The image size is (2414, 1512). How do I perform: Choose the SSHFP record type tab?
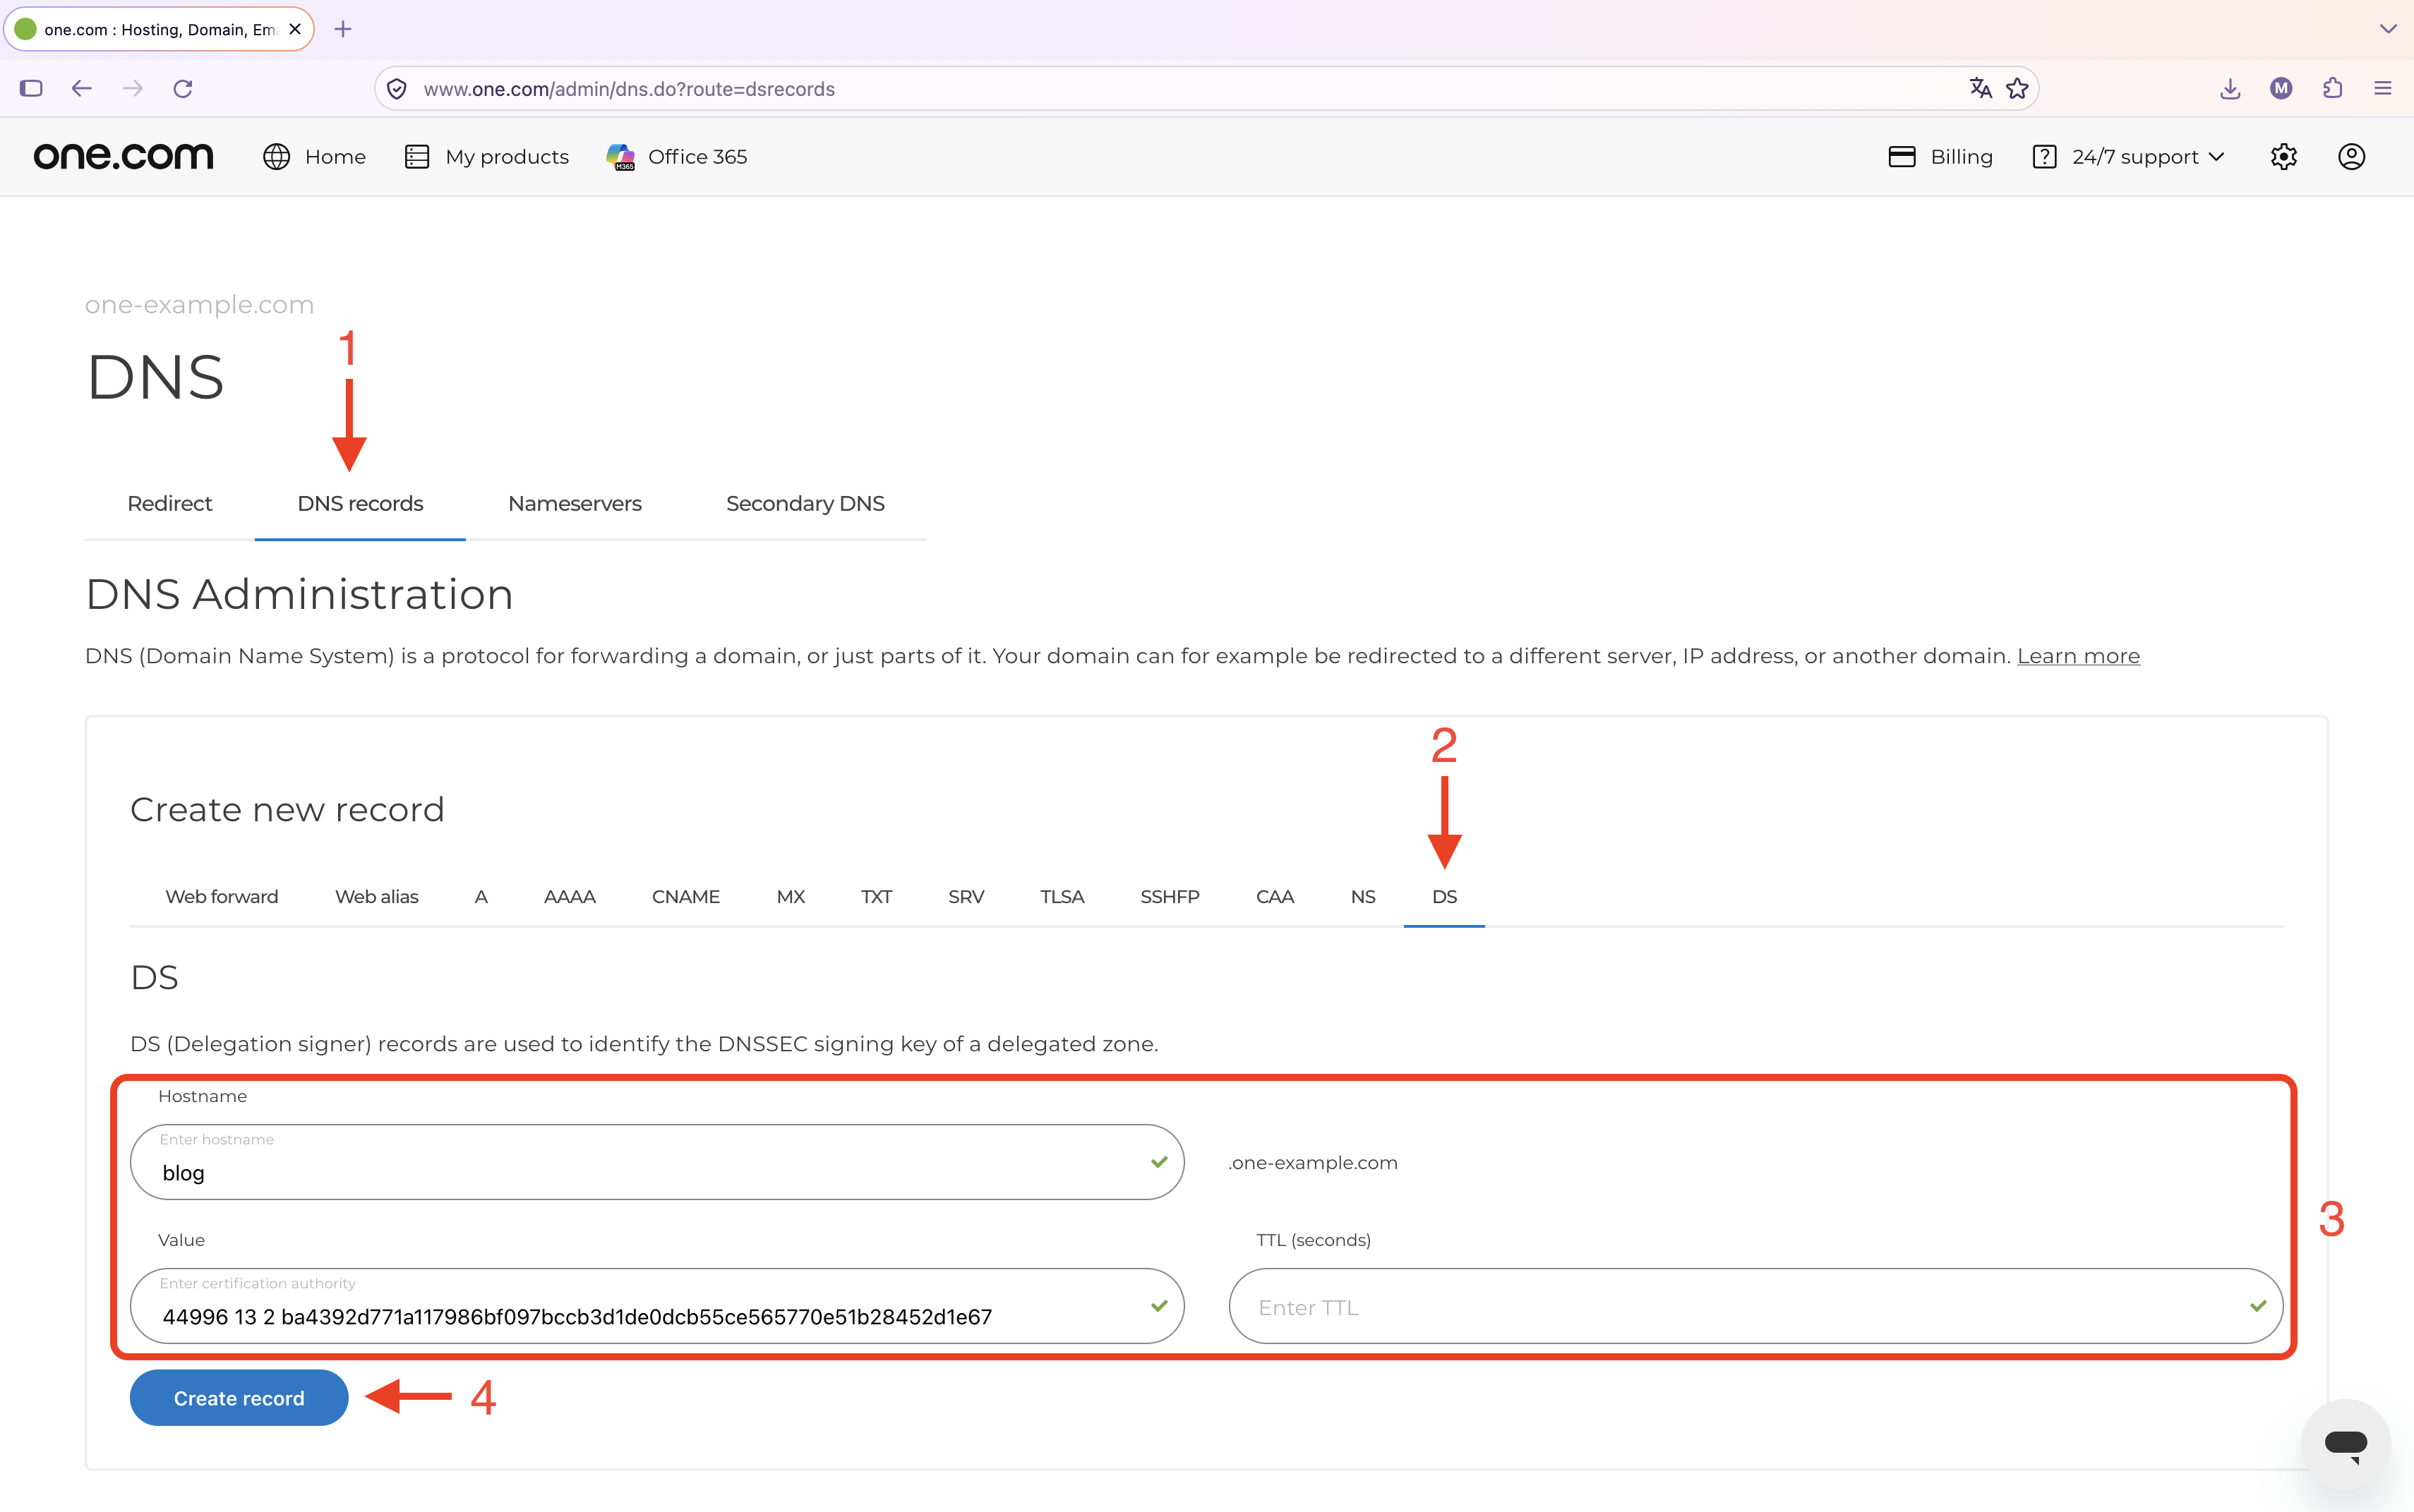click(1170, 897)
